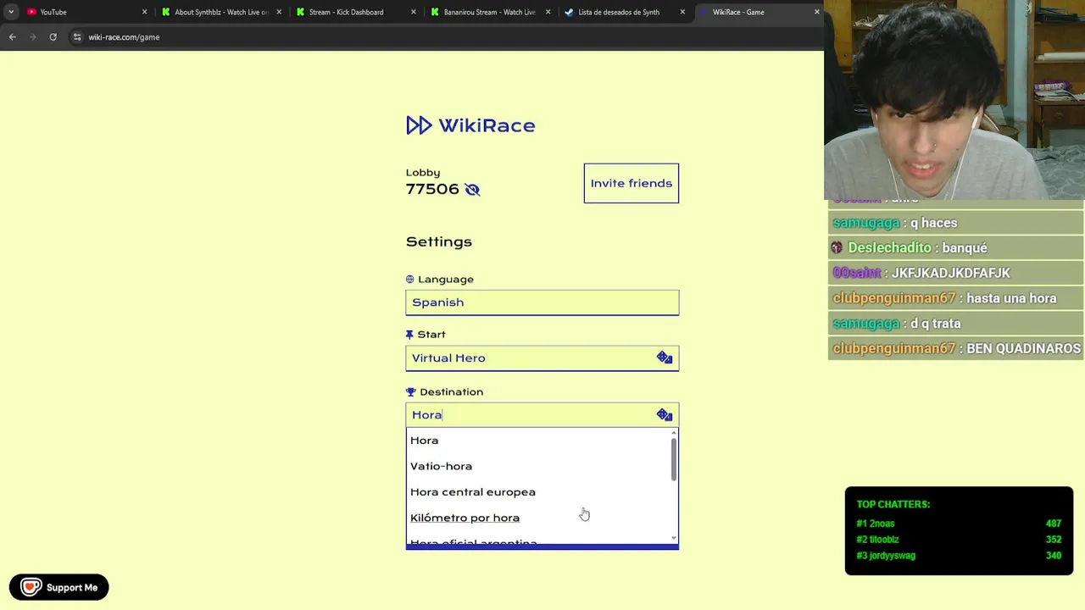Screen dimensions: 1085x610
Task: Select the 'Vatio-hora' suggestion
Action: 538,466
